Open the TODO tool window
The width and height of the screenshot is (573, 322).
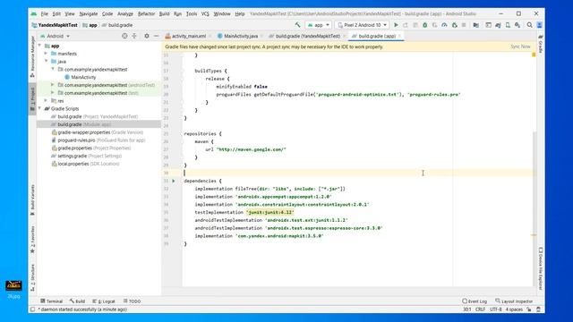(x=132, y=301)
